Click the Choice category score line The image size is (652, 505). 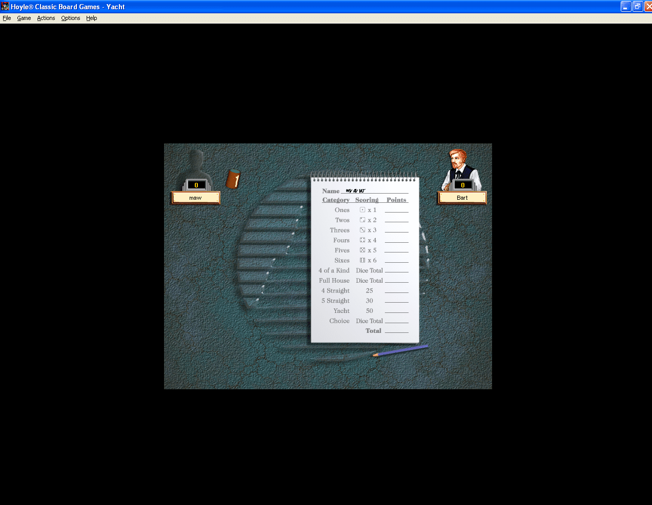click(396, 321)
